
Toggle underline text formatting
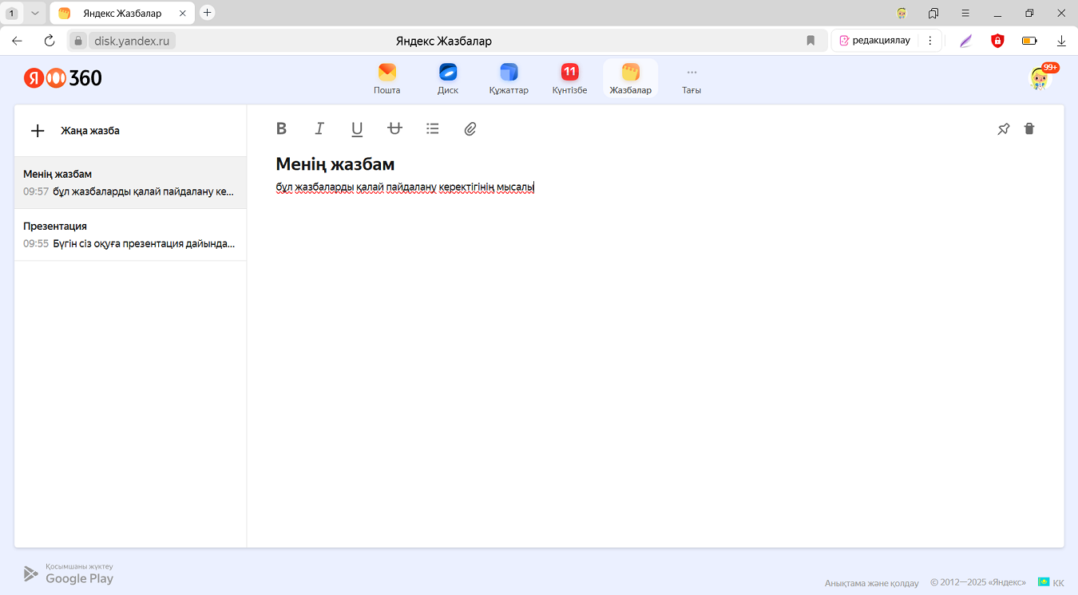coord(357,128)
